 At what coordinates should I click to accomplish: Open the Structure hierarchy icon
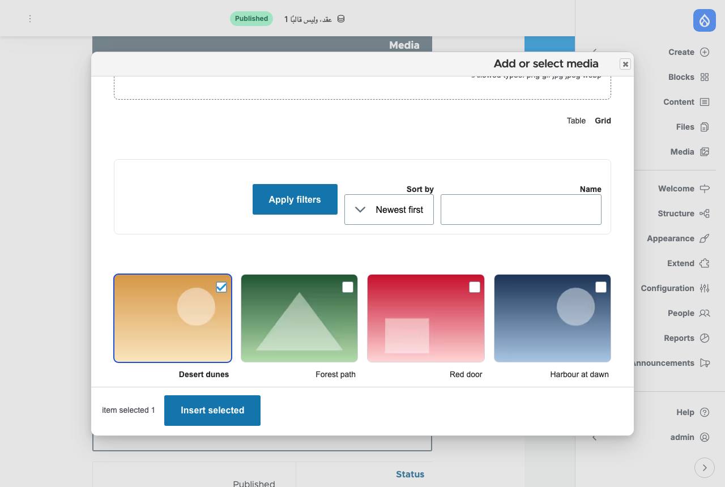pos(705,213)
